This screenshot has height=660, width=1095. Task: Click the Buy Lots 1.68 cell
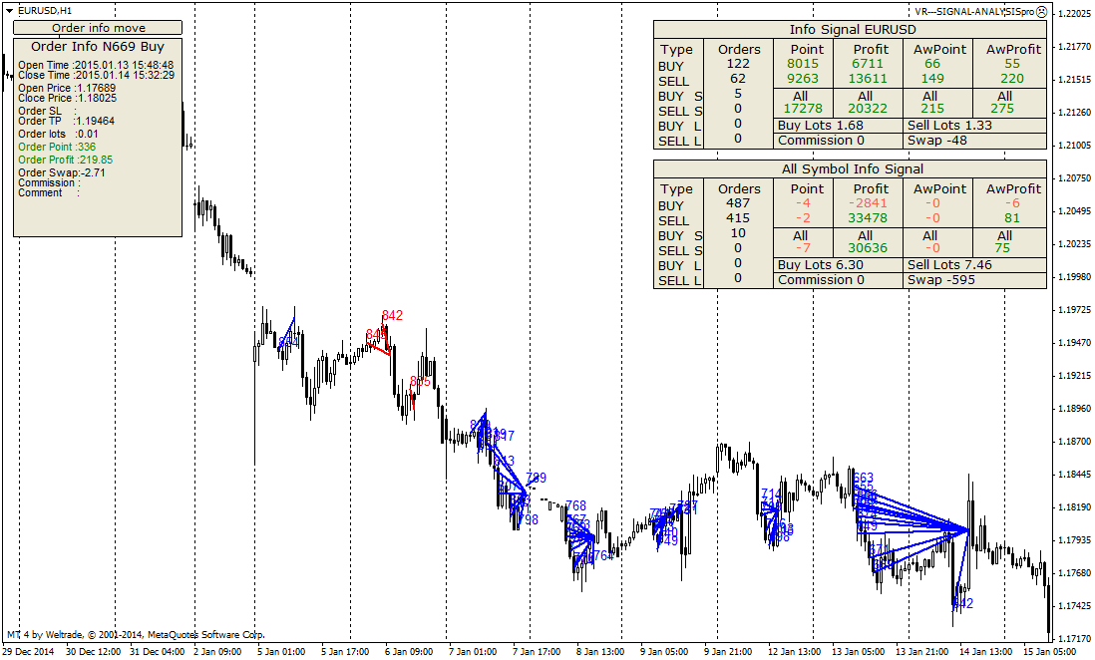tap(838, 125)
